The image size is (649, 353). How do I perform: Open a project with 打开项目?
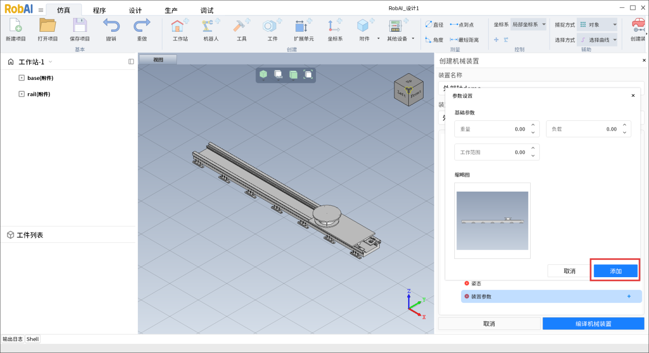tap(48, 26)
